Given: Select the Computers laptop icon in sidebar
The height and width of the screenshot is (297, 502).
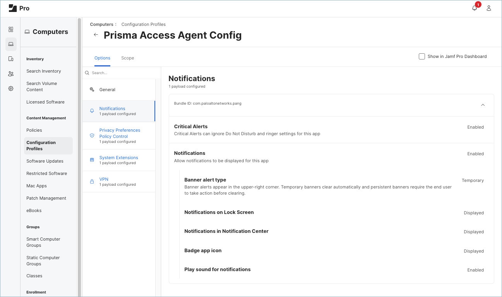Looking at the screenshot, I should [x=11, y=44].
